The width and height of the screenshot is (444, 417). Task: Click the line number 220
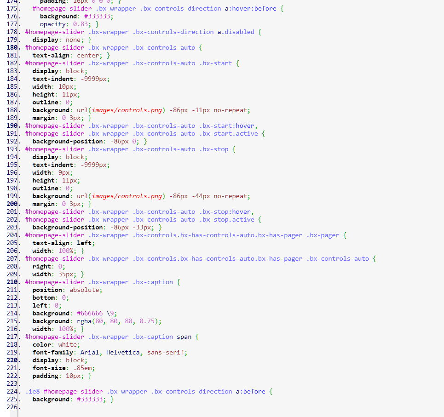13,360
